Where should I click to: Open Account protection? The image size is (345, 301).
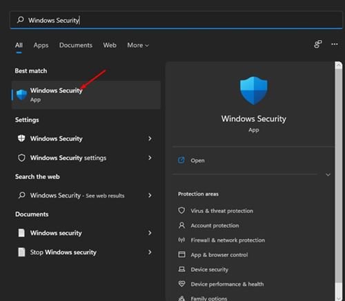215,225
